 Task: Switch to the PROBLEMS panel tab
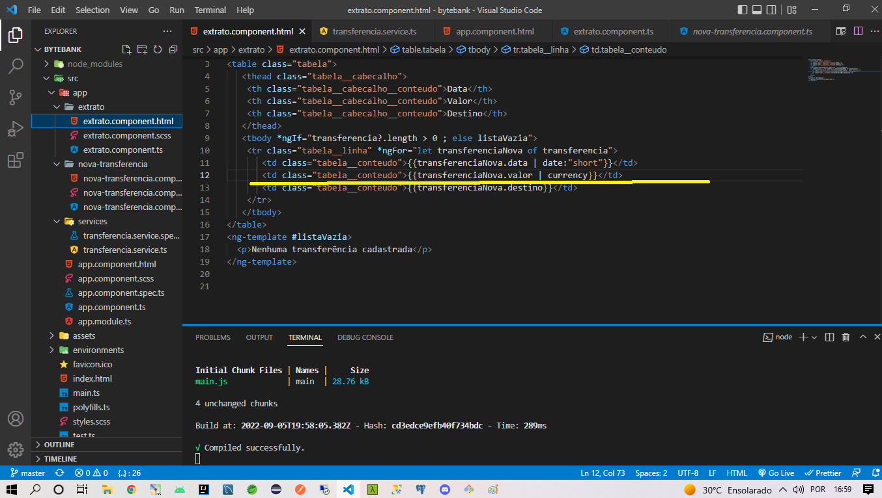pyautogui.click(x=213, y=337)
